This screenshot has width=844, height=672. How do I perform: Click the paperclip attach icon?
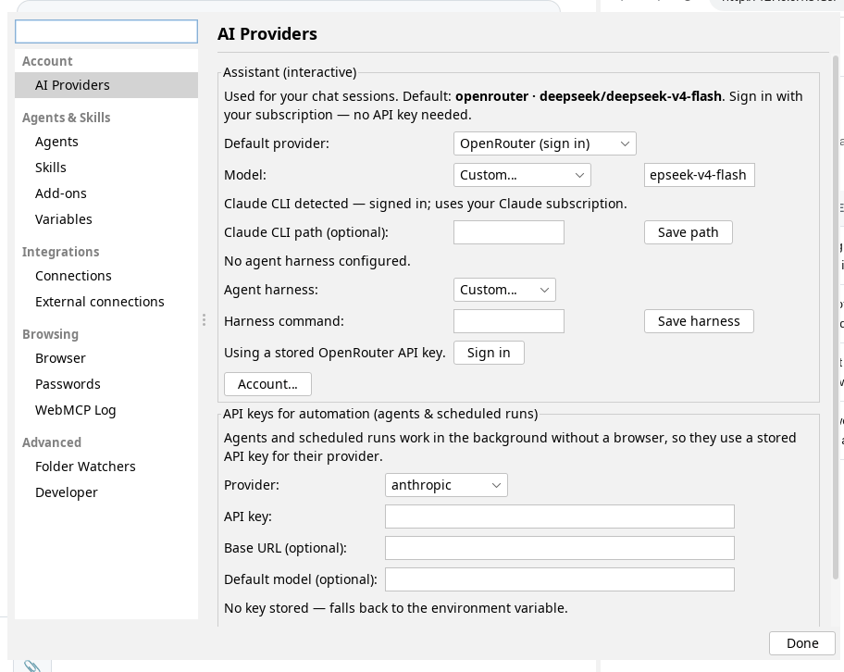pyautogui.click(x=32, y=666)
